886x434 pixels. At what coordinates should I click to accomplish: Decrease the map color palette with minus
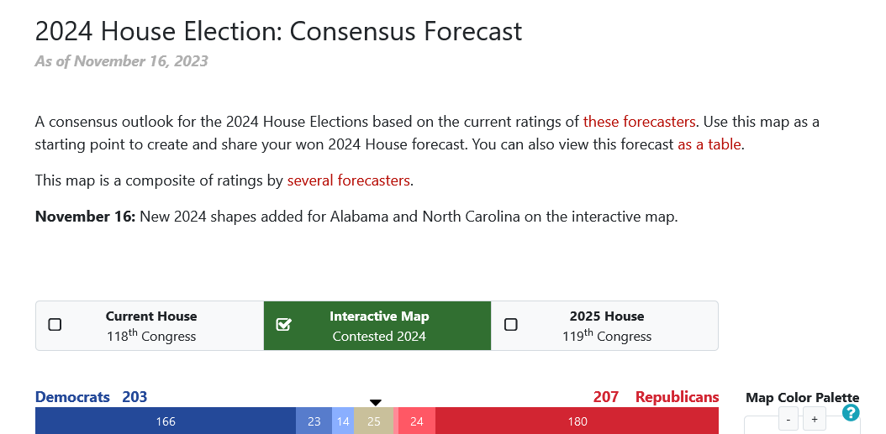click(x=788, y=420)
